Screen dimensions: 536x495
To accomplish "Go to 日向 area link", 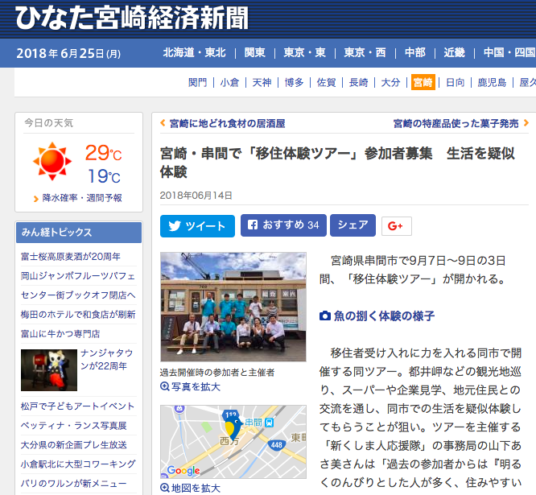I will 455,82.
